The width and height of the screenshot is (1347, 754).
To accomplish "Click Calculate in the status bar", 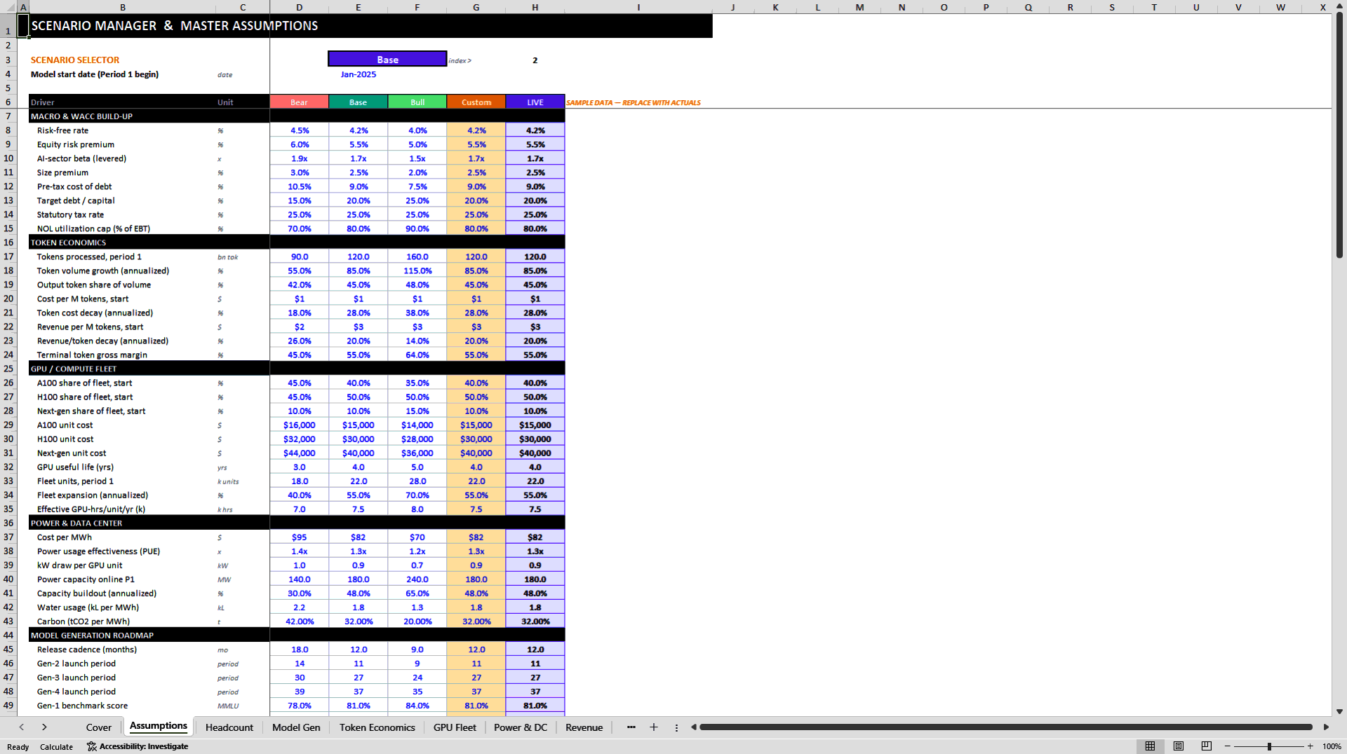I will 56,747.
